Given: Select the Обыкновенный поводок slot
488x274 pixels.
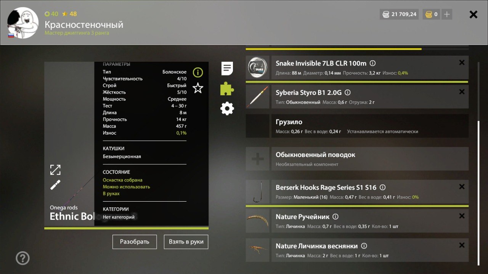Looking at the screenshot, I should tap(370, 159).
